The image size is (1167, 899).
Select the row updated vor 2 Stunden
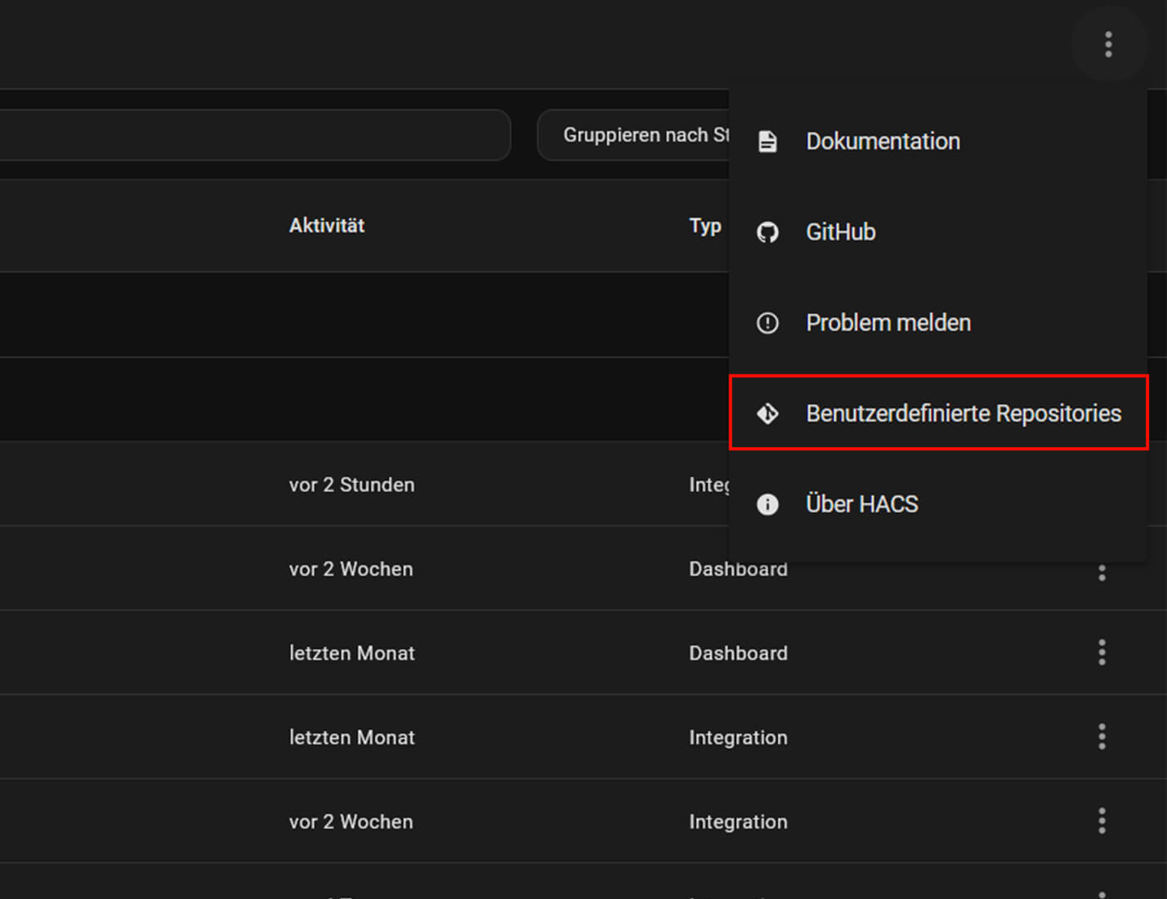click(x=351, y=485)
